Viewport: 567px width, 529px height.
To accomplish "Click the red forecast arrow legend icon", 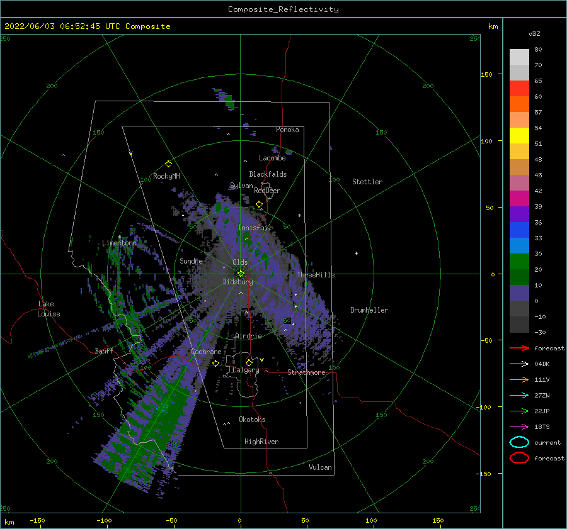I will pyautogui.click(x=519, y=348).
